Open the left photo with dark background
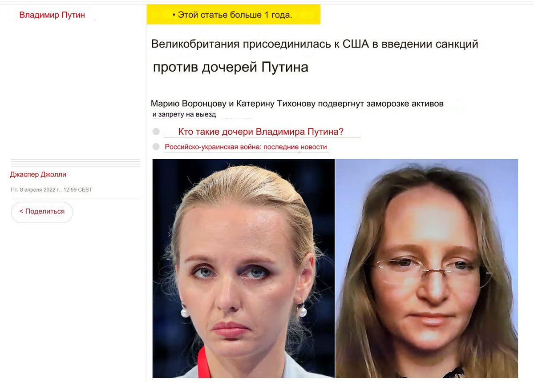The height and width of the screenshot is (382, 534). (x=243, y=268)
